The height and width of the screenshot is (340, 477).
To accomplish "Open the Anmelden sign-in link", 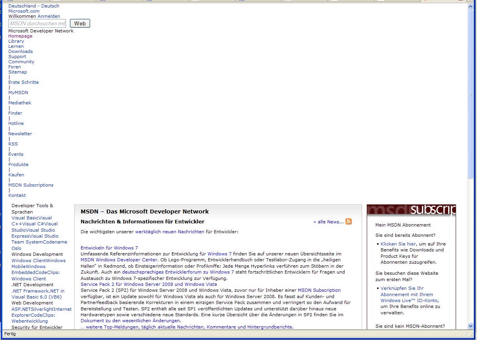I will (x=49, y=16).
